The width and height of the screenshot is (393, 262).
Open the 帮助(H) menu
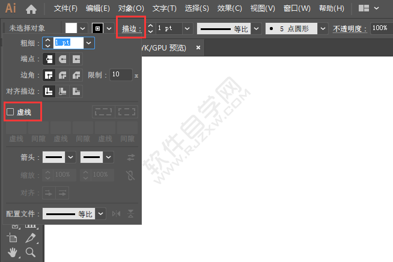click(x=331, y=8)
